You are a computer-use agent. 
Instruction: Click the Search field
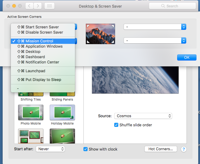(172, 6)
